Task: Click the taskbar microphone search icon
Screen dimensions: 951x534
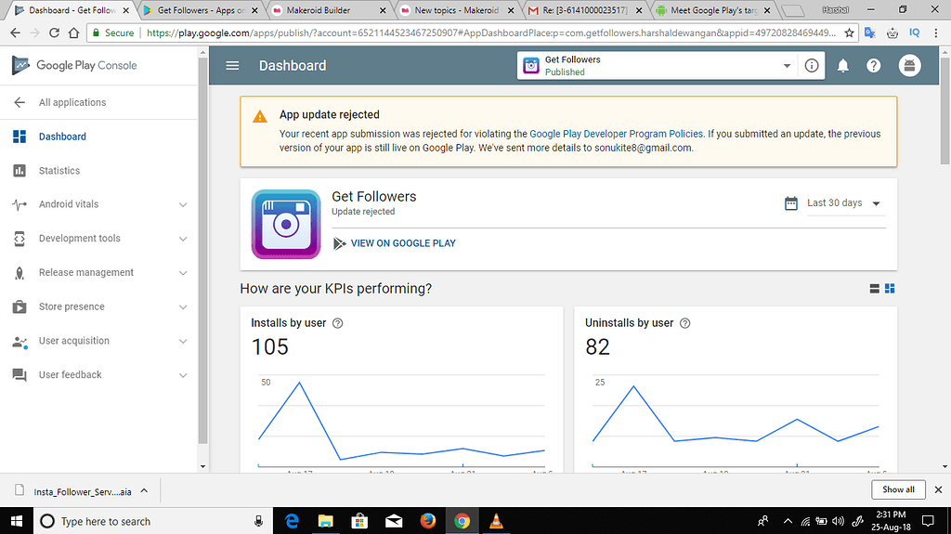Action: [258, 521]
